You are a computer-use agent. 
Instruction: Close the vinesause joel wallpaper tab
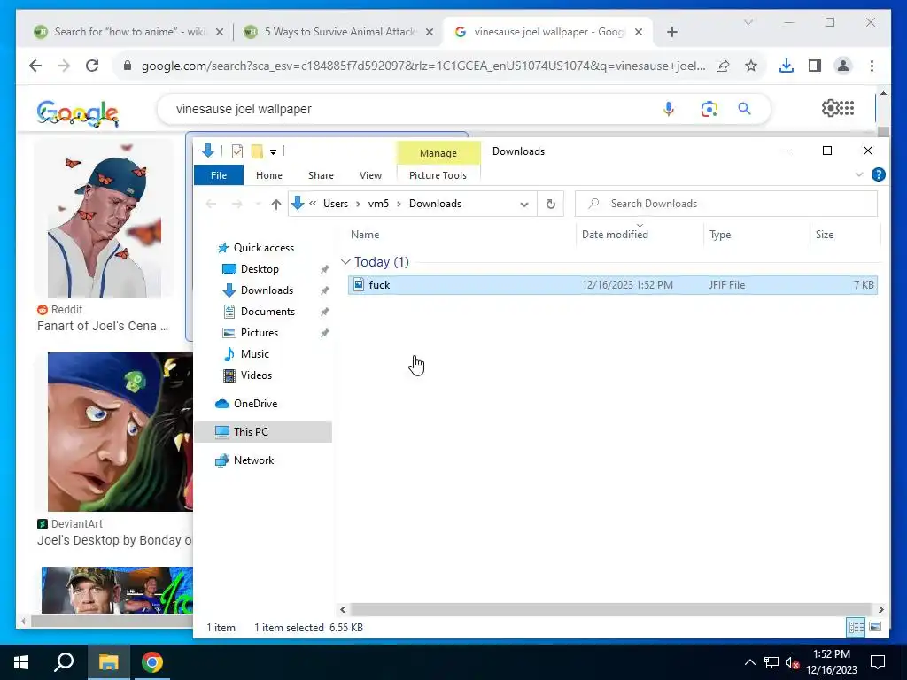coord(639,32)
